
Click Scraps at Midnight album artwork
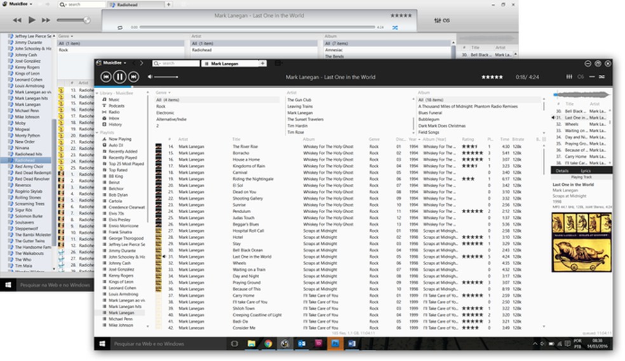point(582,242)
